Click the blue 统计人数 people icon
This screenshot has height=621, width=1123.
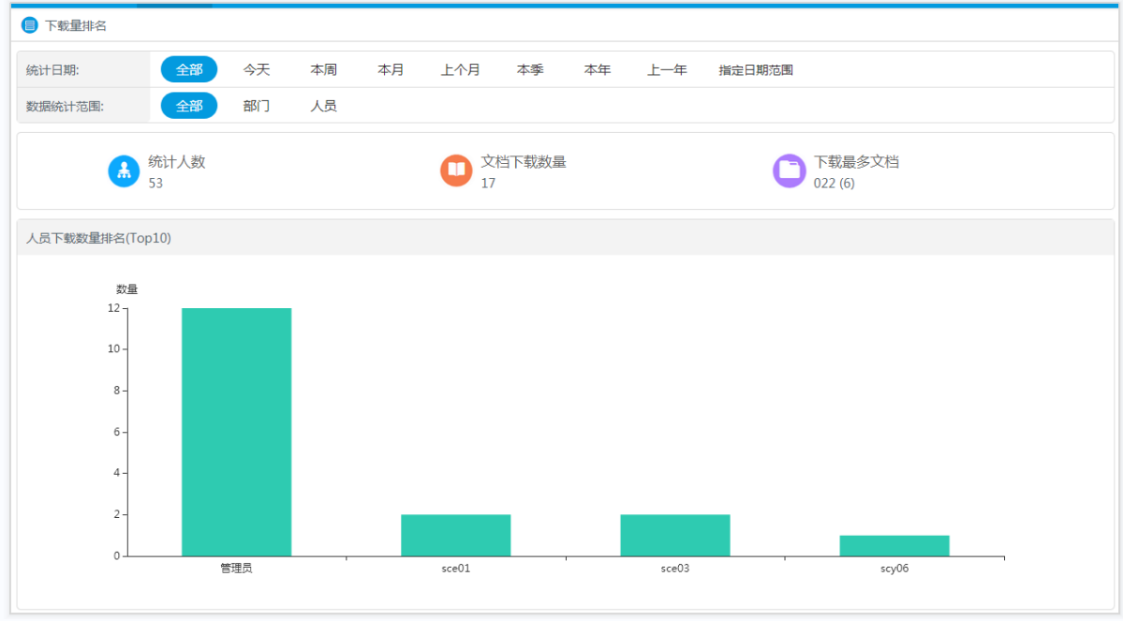click(124, 170)
